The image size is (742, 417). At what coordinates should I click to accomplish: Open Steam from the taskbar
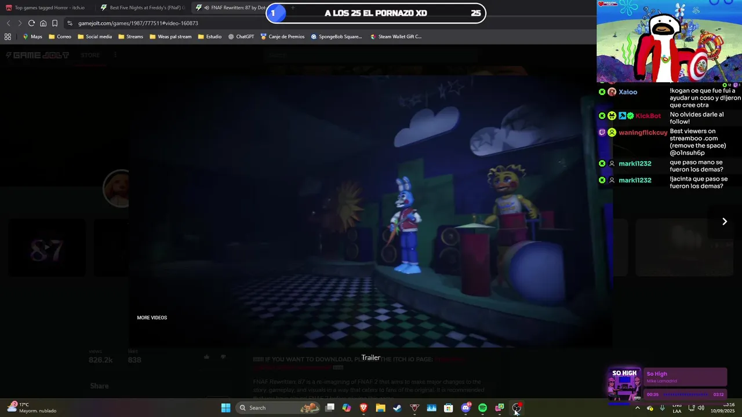(397, 408)
